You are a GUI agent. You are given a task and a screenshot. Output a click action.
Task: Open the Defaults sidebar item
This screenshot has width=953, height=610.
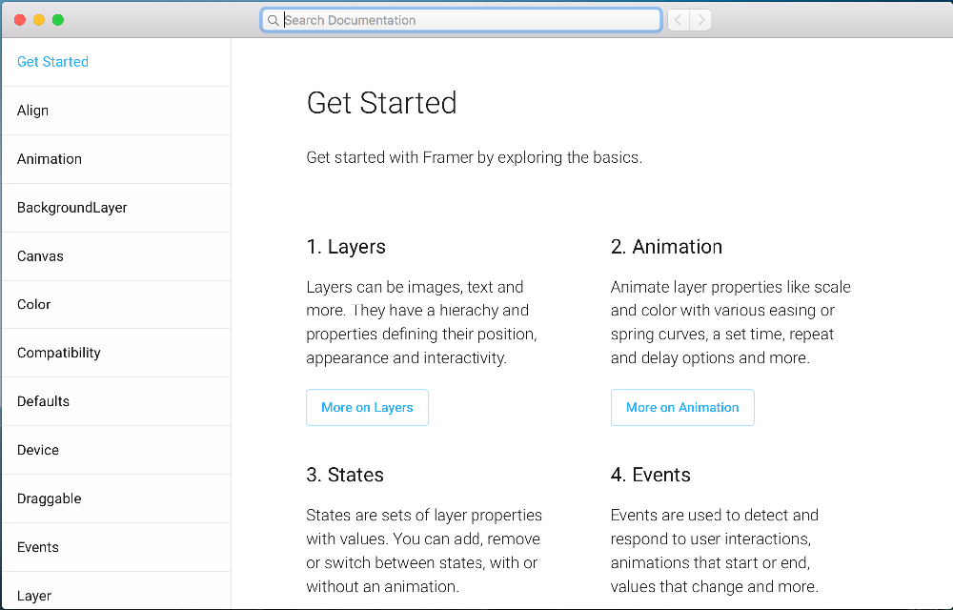tap(43, 401)
